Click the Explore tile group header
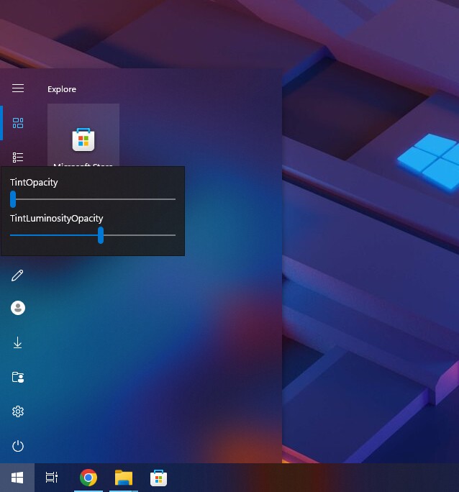Screen dimensions: 459x492 (62, 89)
